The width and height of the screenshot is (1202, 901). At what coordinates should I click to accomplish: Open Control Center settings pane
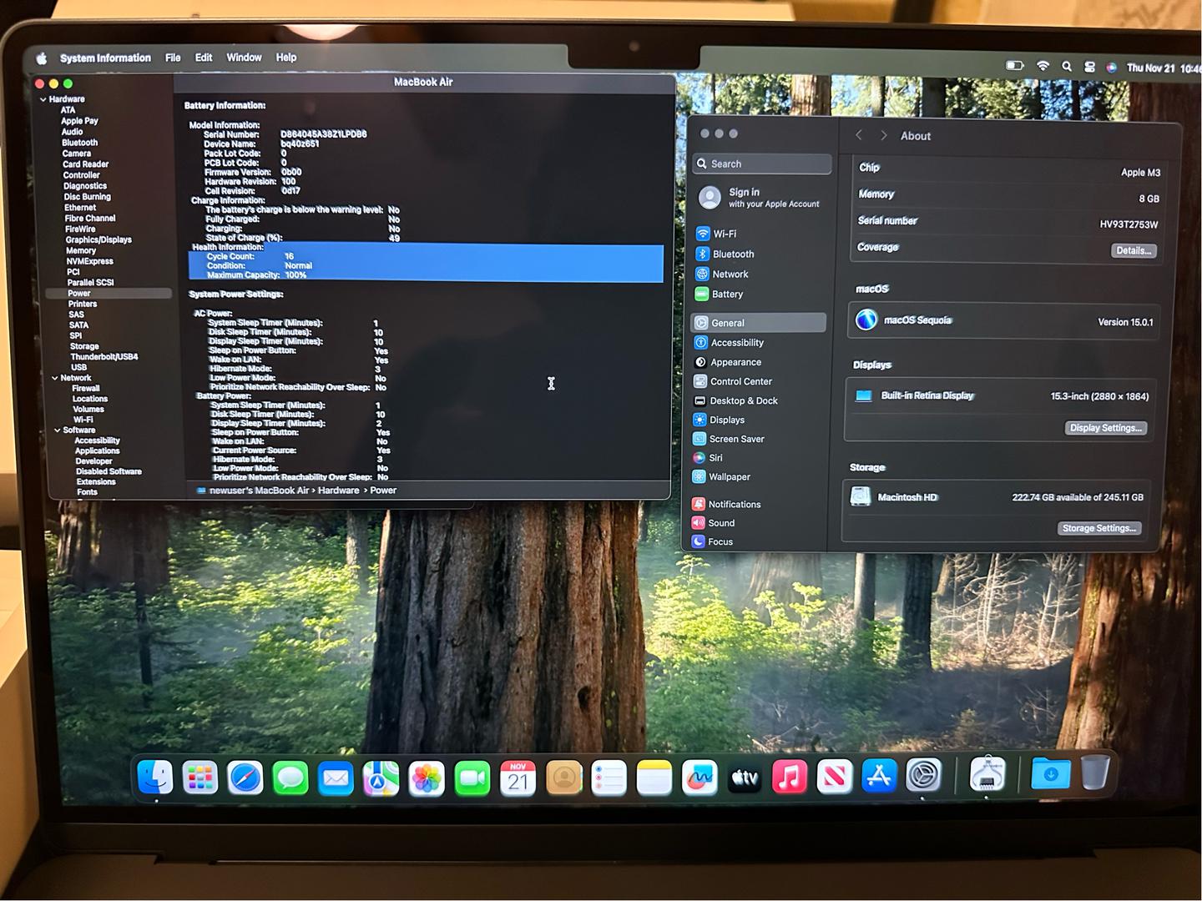click(758, 381)
